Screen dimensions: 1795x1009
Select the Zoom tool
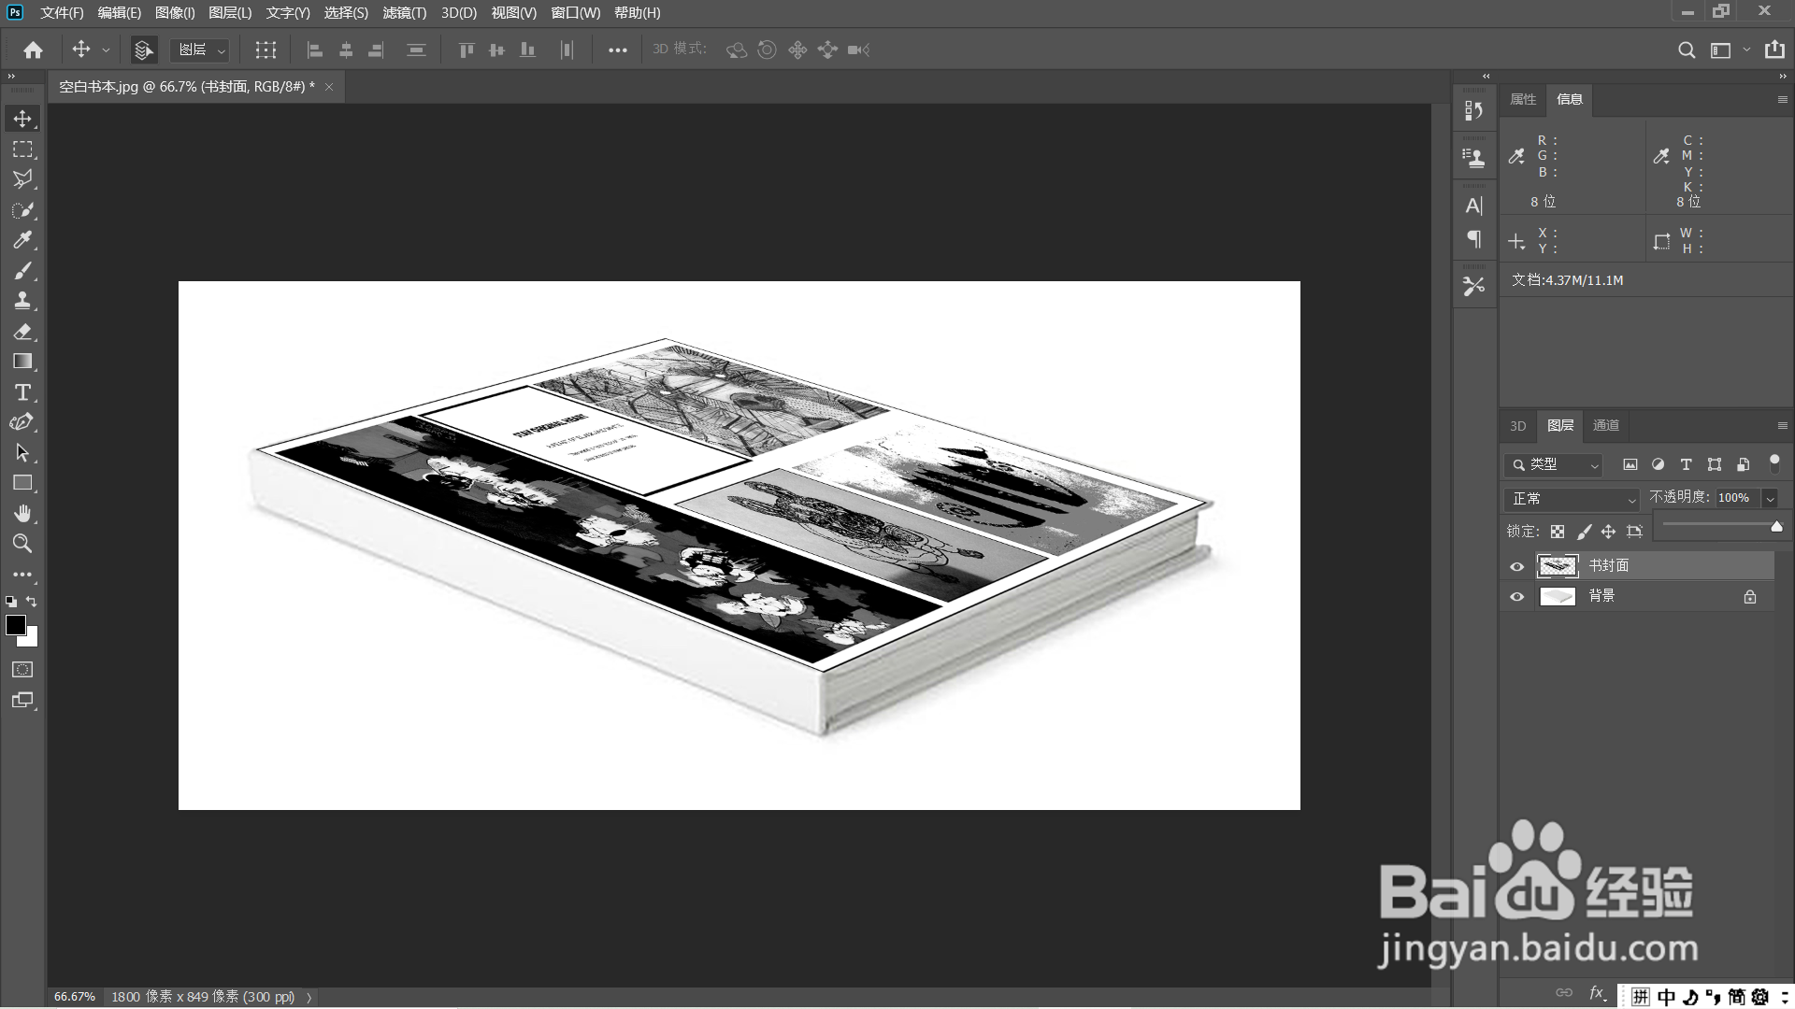pyautogui.click(x=22, y=544)
